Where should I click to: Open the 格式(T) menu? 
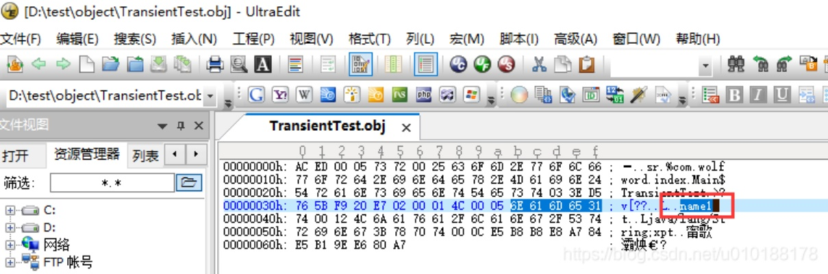point(370,39)
